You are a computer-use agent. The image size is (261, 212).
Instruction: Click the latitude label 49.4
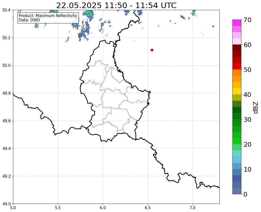(6, 148)
